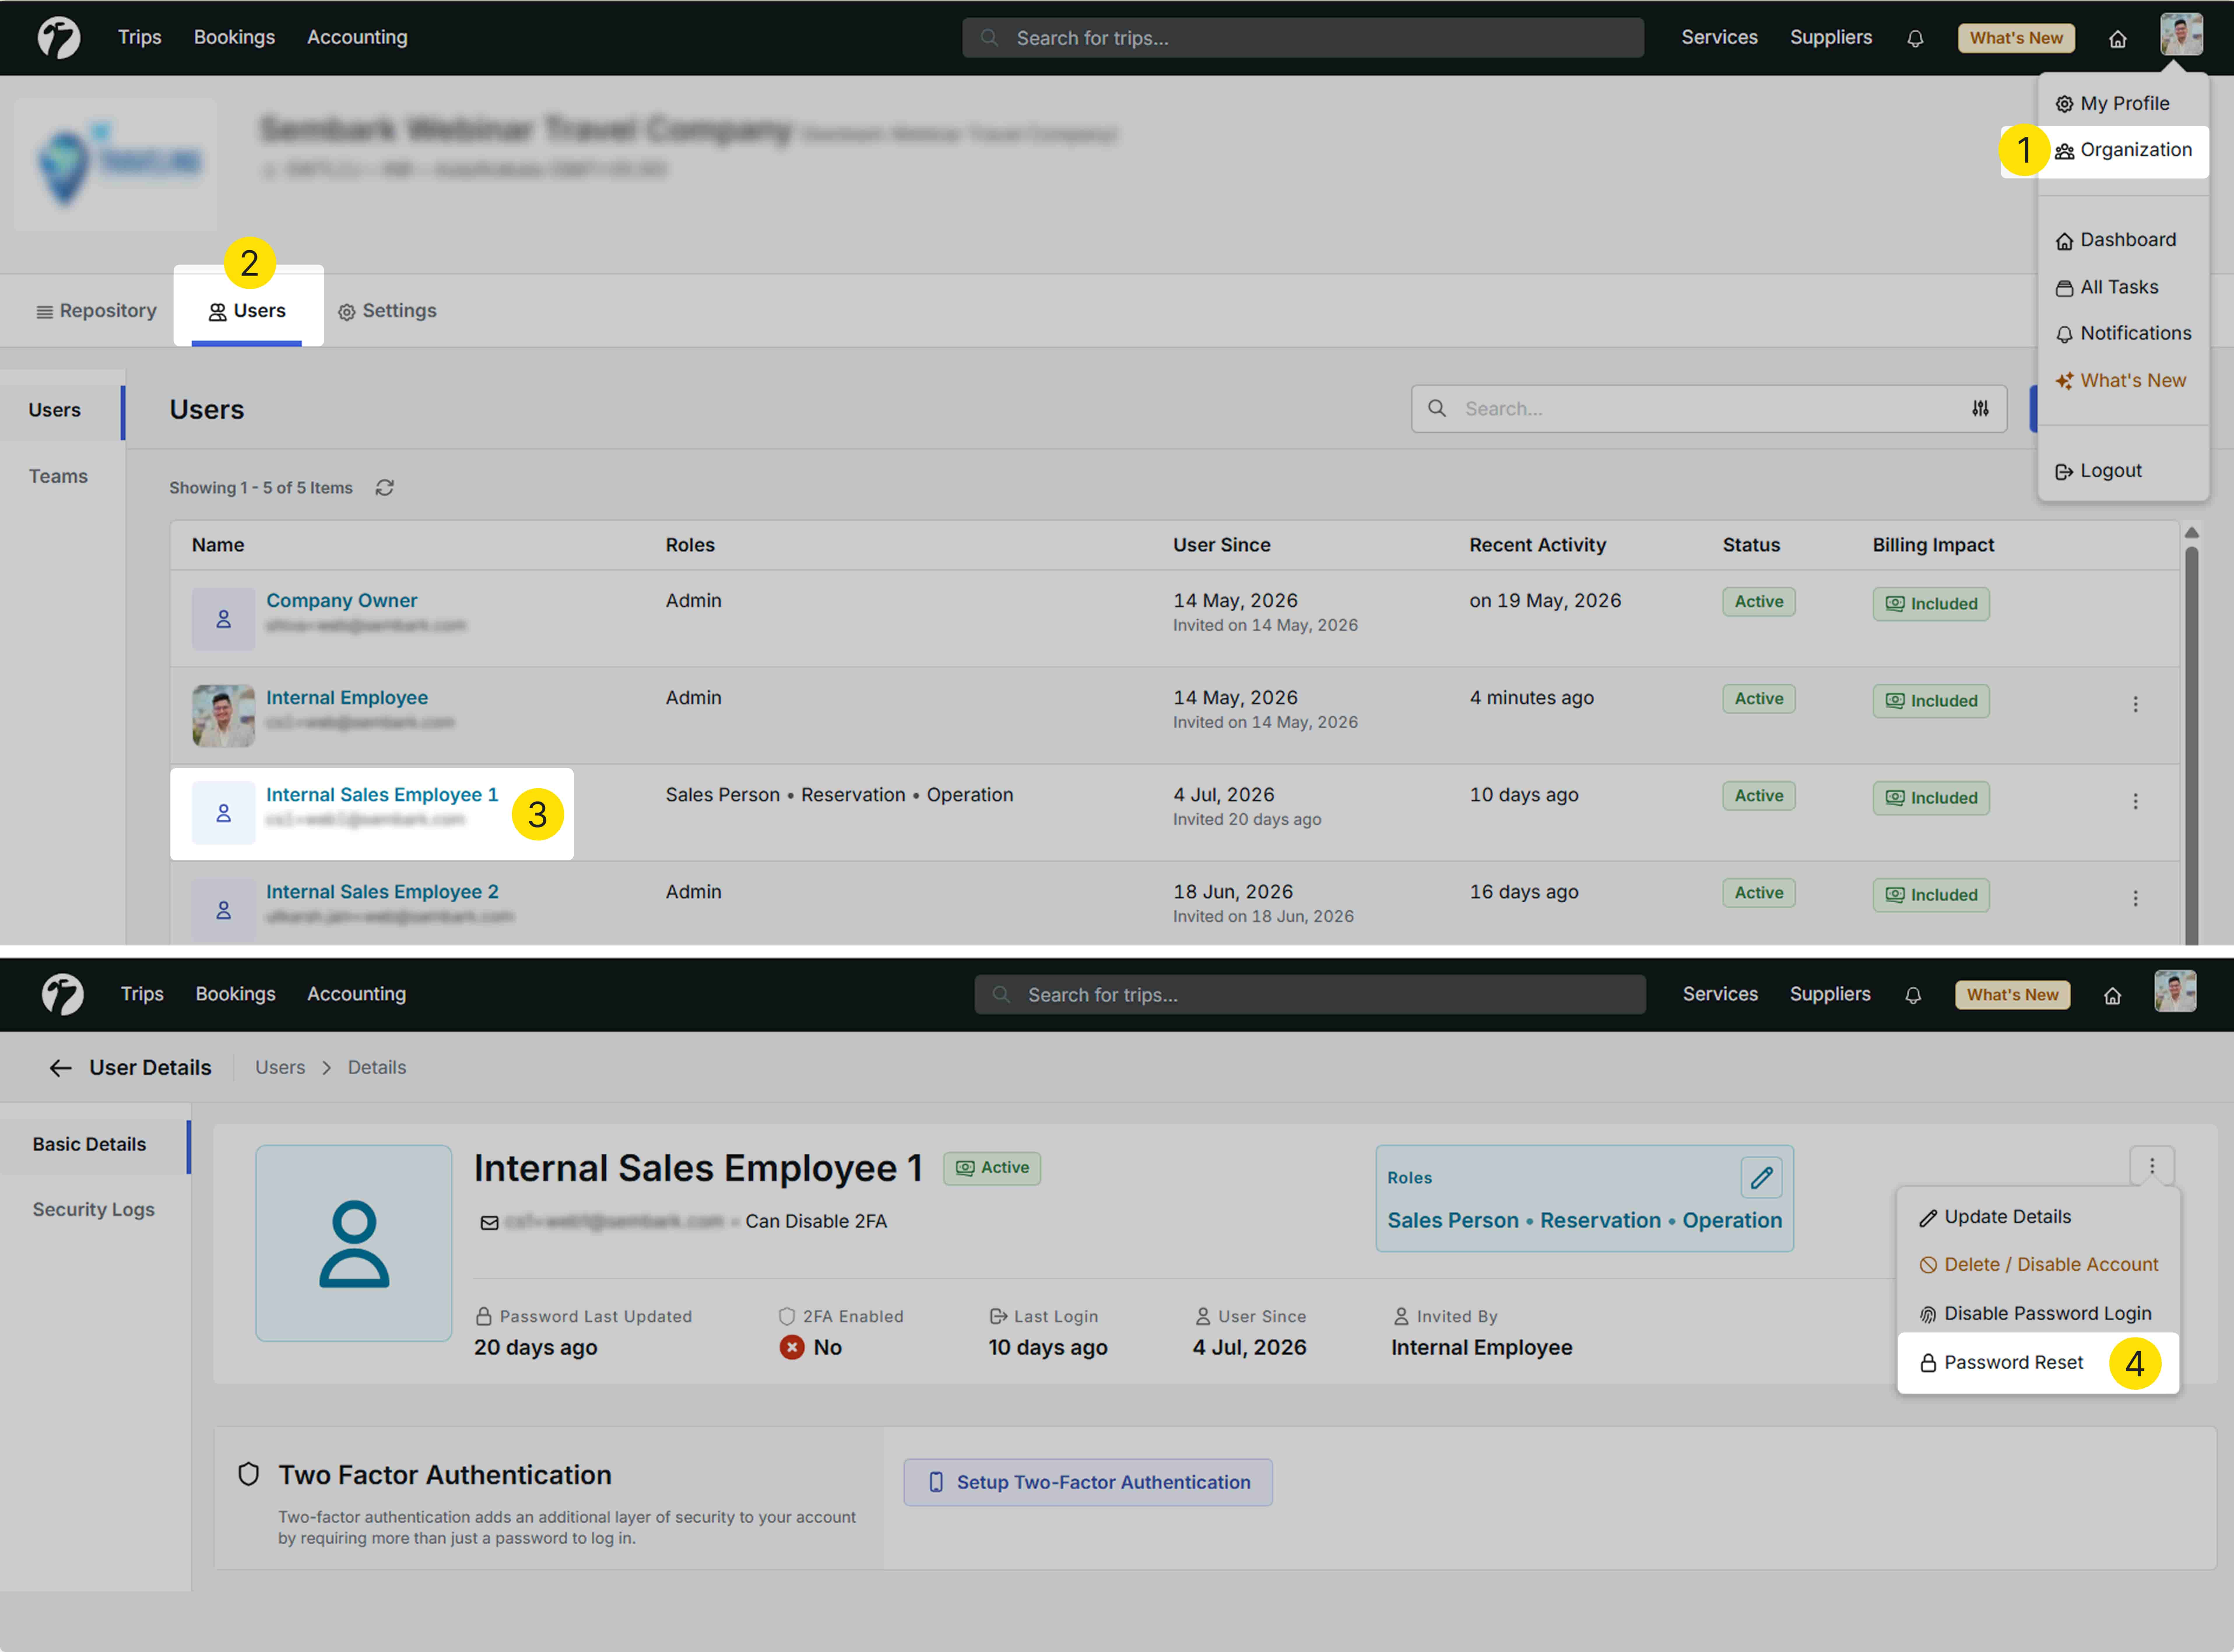Open the Company Owner user link
Viewport: 2234px width, 1652px height.
pos(342,601)
